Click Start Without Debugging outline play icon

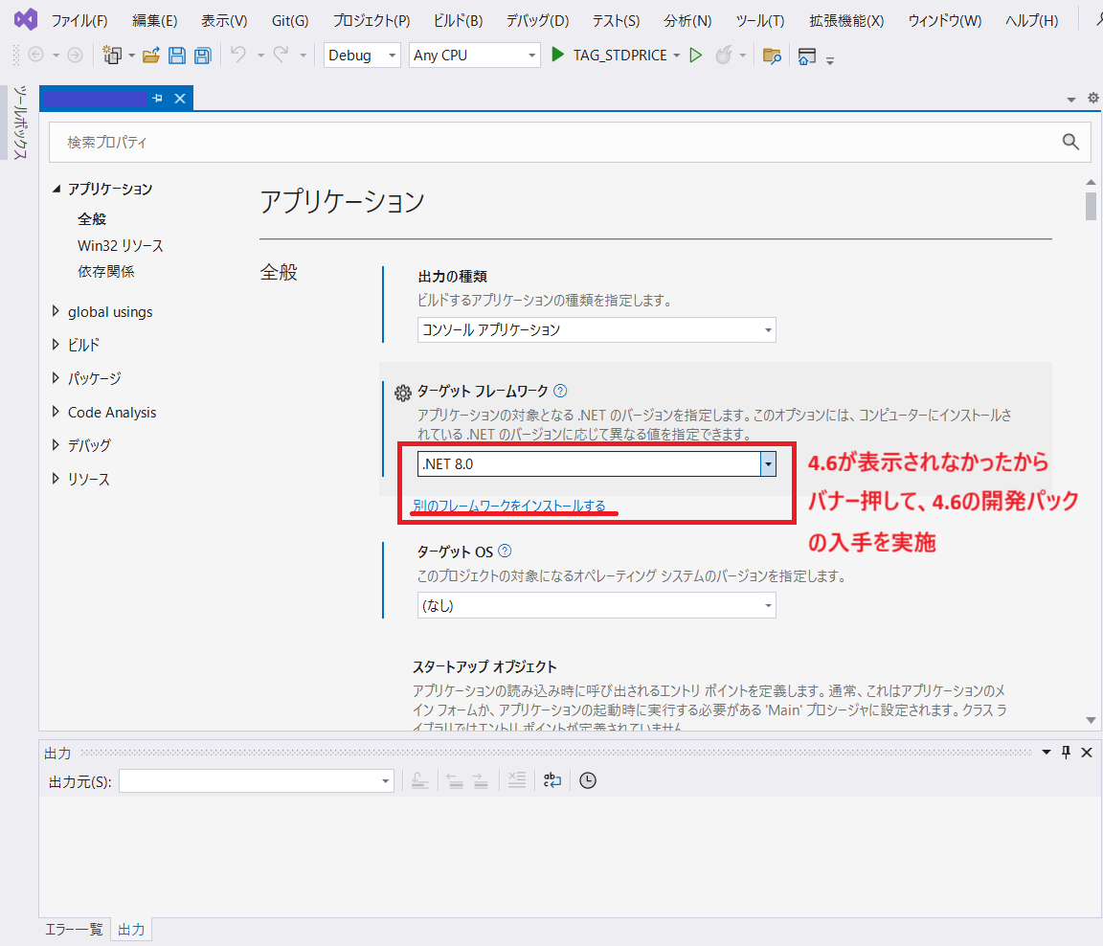point(696,56)
